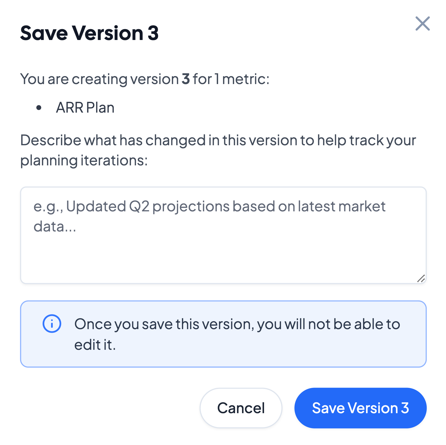
Task: Grab the textarea resize handle corner
Action: point(421,279)
